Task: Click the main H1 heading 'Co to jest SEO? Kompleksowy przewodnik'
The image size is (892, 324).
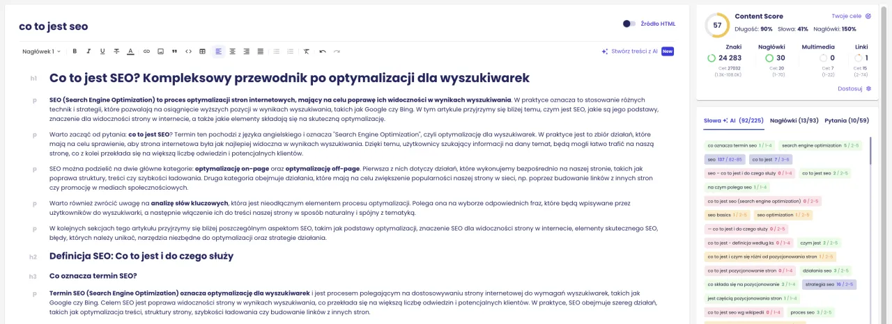Action: pos(289,78)
